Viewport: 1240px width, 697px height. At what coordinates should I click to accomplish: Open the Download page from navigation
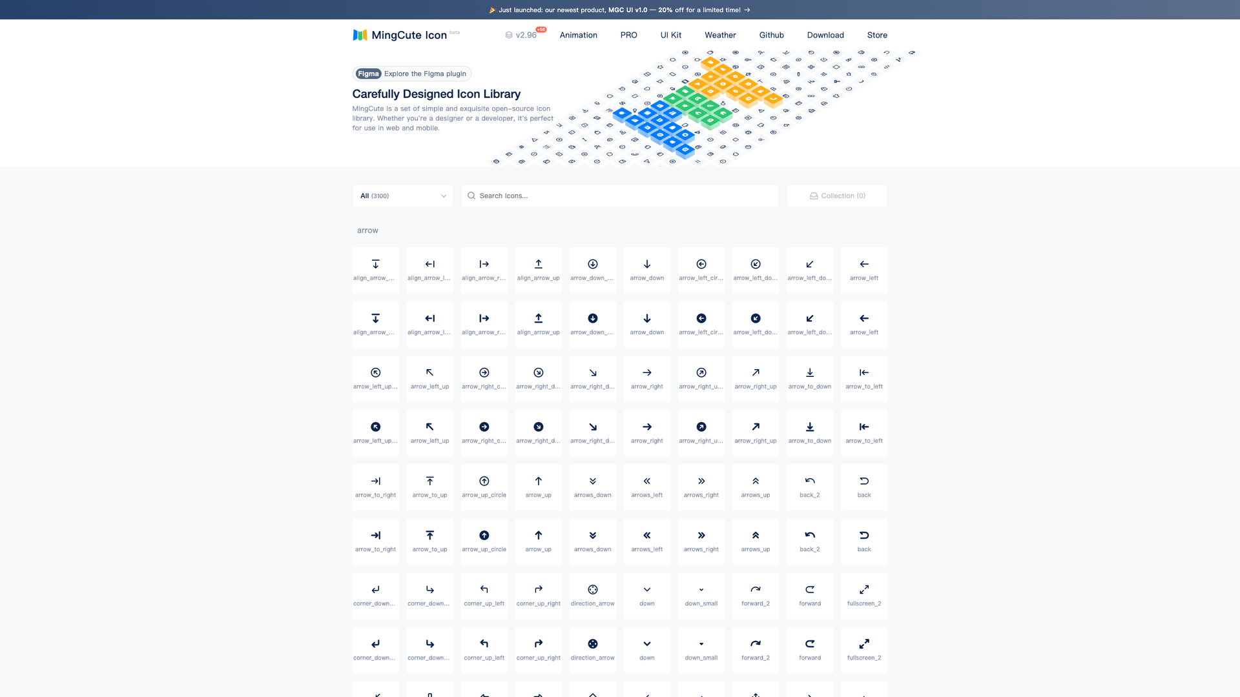(x=825, y=35)
